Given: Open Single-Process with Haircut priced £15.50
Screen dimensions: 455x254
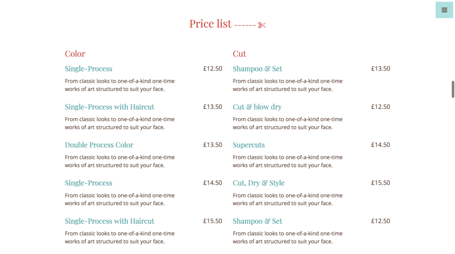Looking at the screenshot, I should [x=109, y=221].
